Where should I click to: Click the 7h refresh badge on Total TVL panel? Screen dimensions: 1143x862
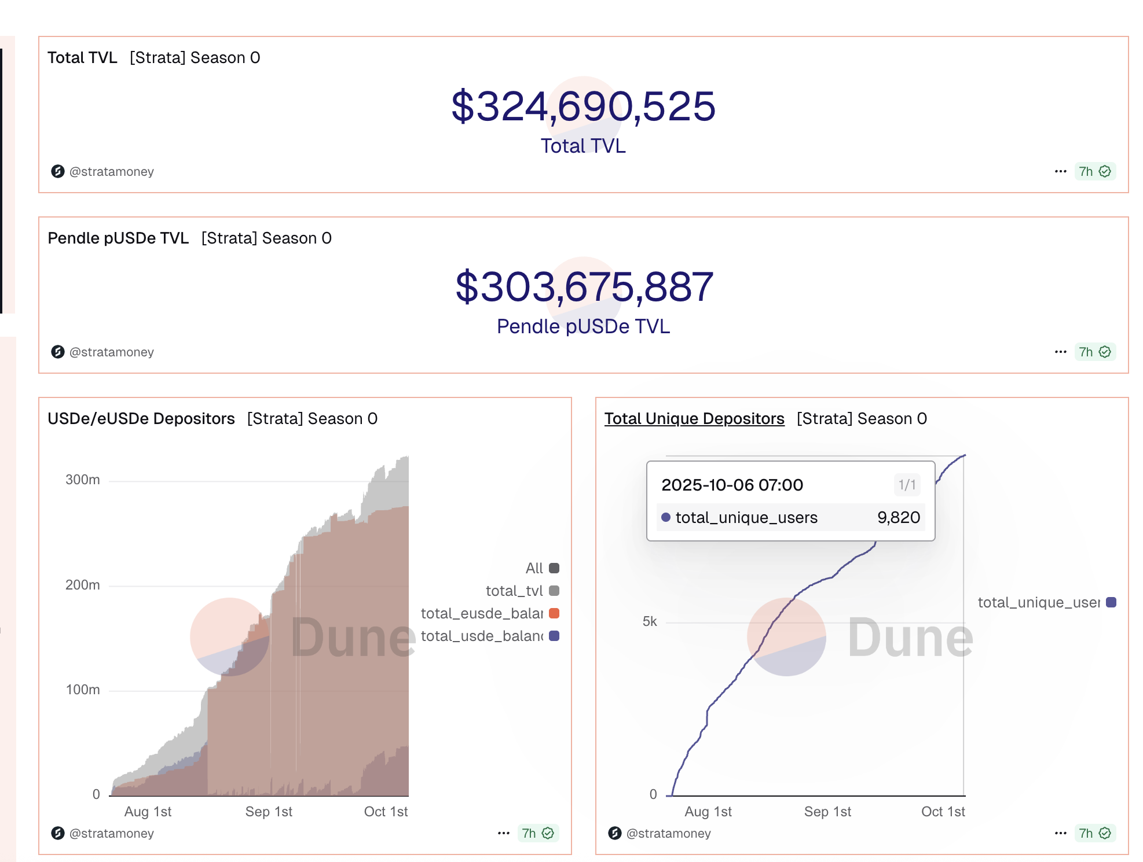click(1094, 171)
